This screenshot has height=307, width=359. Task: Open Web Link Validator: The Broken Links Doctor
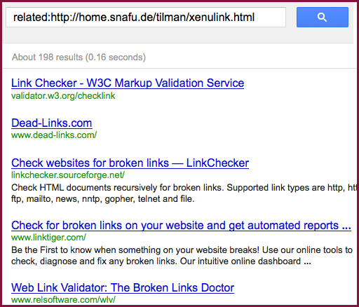(123, 288)
